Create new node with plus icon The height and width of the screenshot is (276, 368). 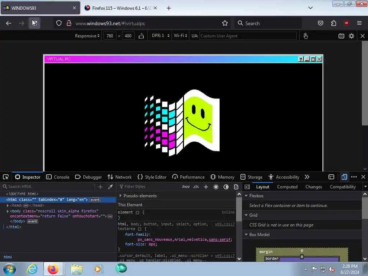100,187
